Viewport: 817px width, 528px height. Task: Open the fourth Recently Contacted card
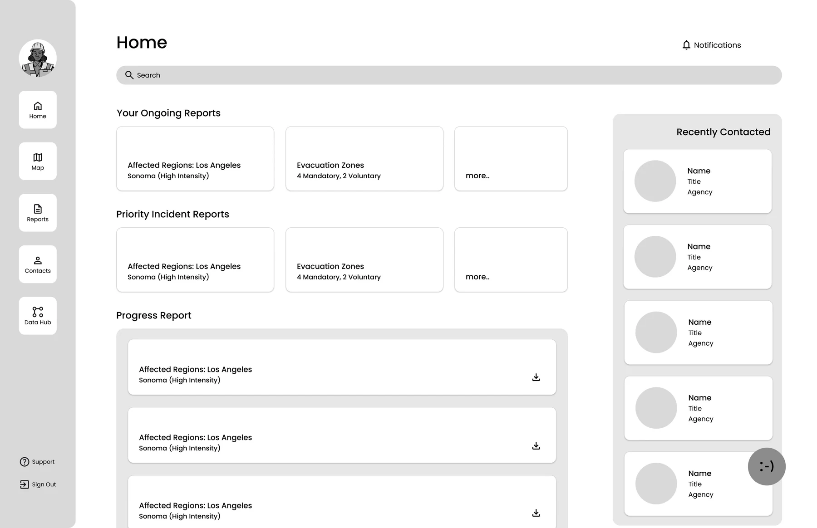tap(699, 408)
